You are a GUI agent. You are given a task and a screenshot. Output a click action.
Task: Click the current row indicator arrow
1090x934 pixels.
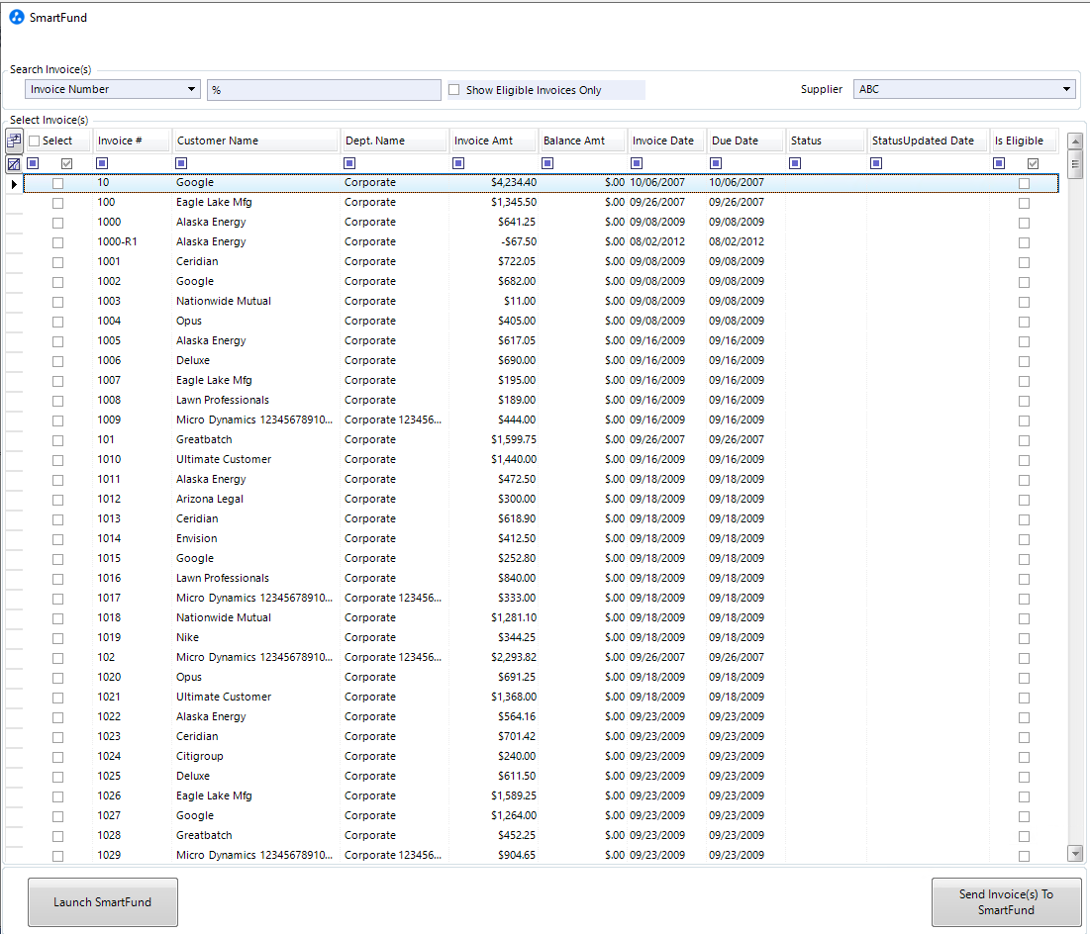point(14,184)
